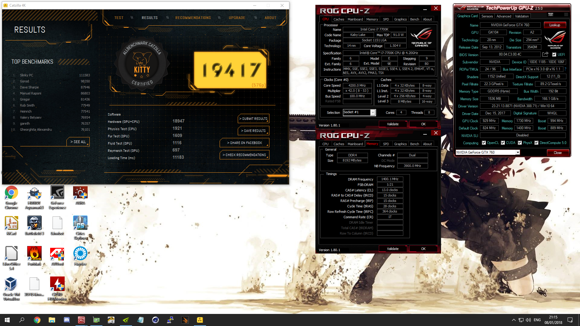Click the GPU-Z BIOS Version field
This screenshot has height=326, width=580.
pos(510,54)
